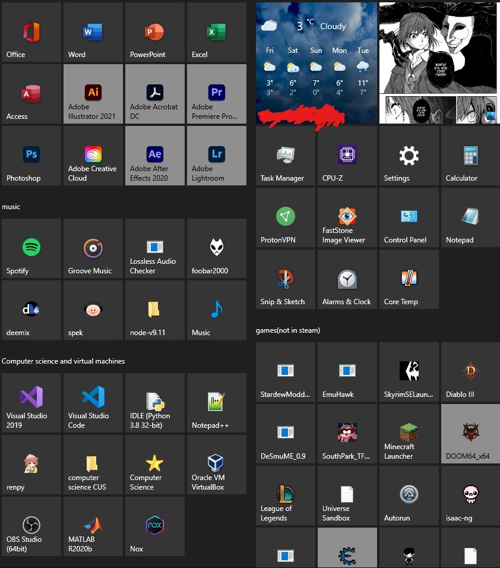Image resolution: width=500 pixels, height=568 pixels.
Task: Launch the spek tile
Action: [93, 310]
